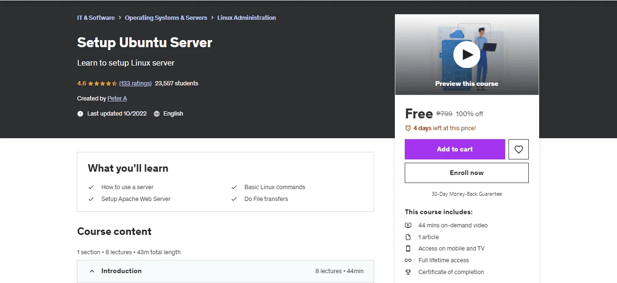Click 1 section • 8 lectures total length text

(129, 252)
